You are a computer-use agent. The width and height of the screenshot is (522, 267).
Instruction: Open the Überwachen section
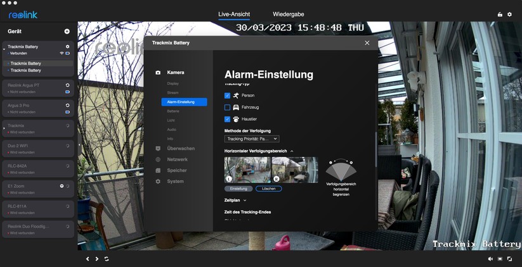click(181, 149)
